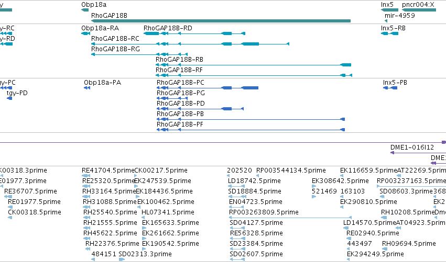Image resolution: width=446 pixels, height=262 pixels.
Task: Click the 163103 feature label
Action: point(353,191)
